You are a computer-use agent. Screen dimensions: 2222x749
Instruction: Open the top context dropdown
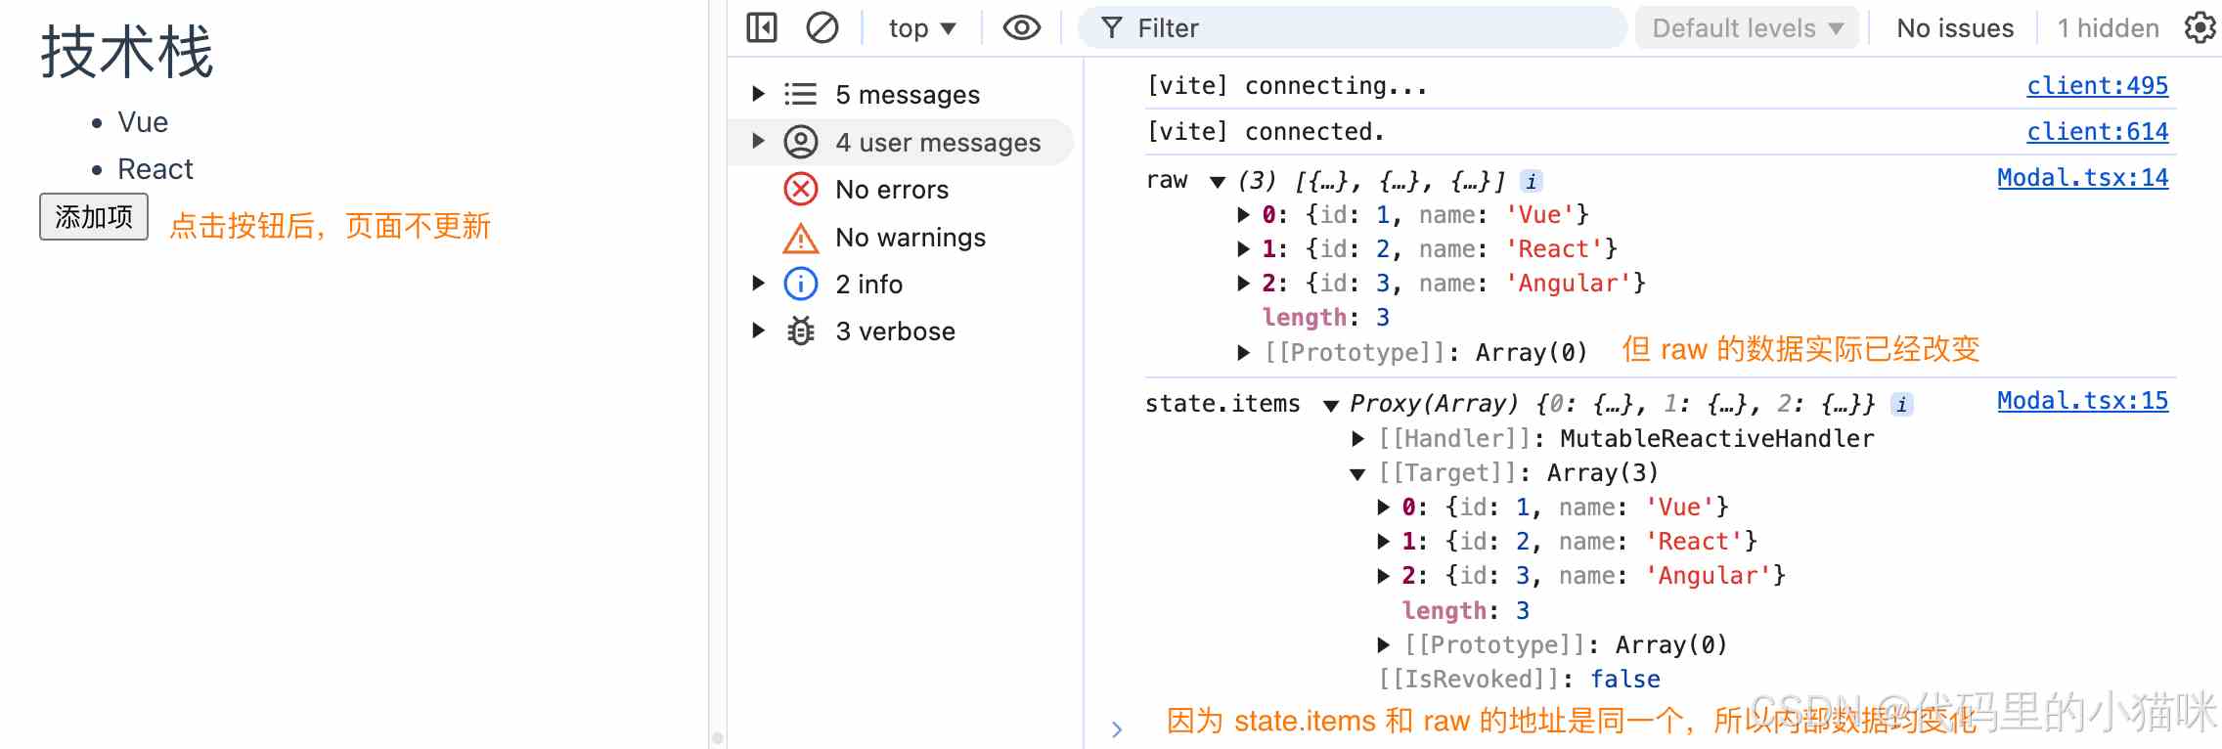[921, 28]
